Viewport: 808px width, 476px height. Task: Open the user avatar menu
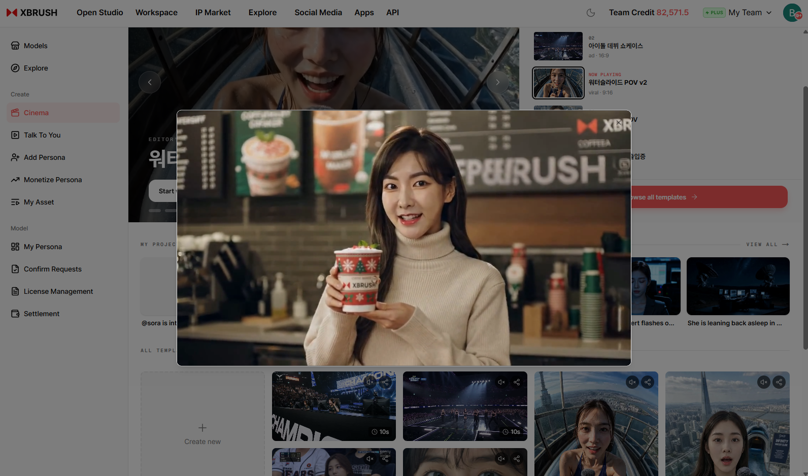click(x=792, y=13)
